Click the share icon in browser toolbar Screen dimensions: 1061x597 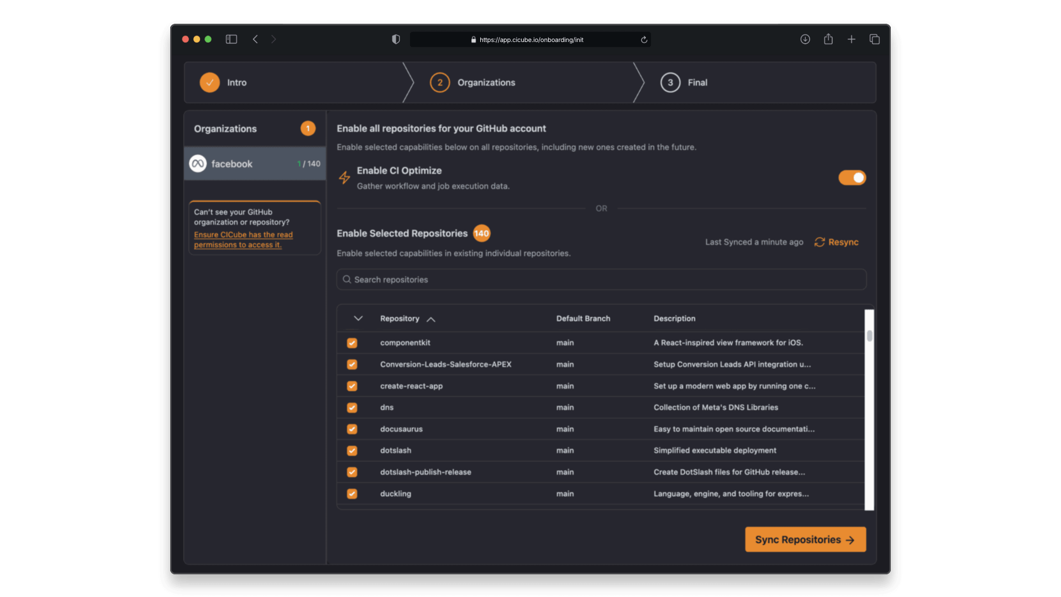click(828, 39)
